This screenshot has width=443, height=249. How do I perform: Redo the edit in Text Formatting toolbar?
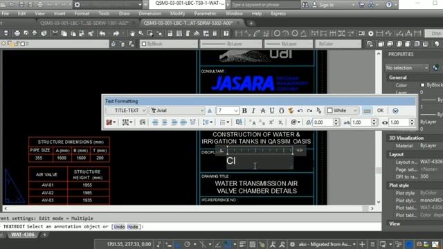tap(309, 111)
